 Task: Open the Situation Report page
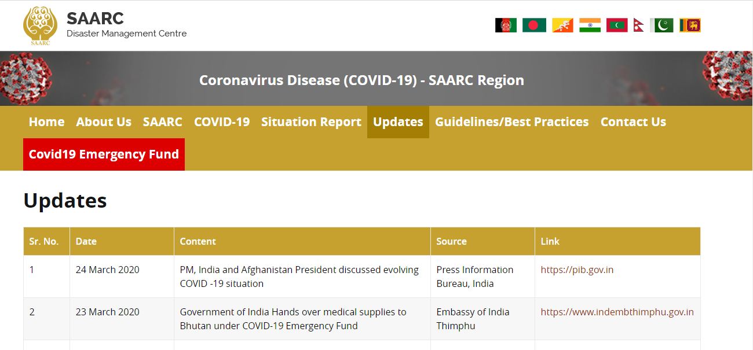(x=311, y=122)
